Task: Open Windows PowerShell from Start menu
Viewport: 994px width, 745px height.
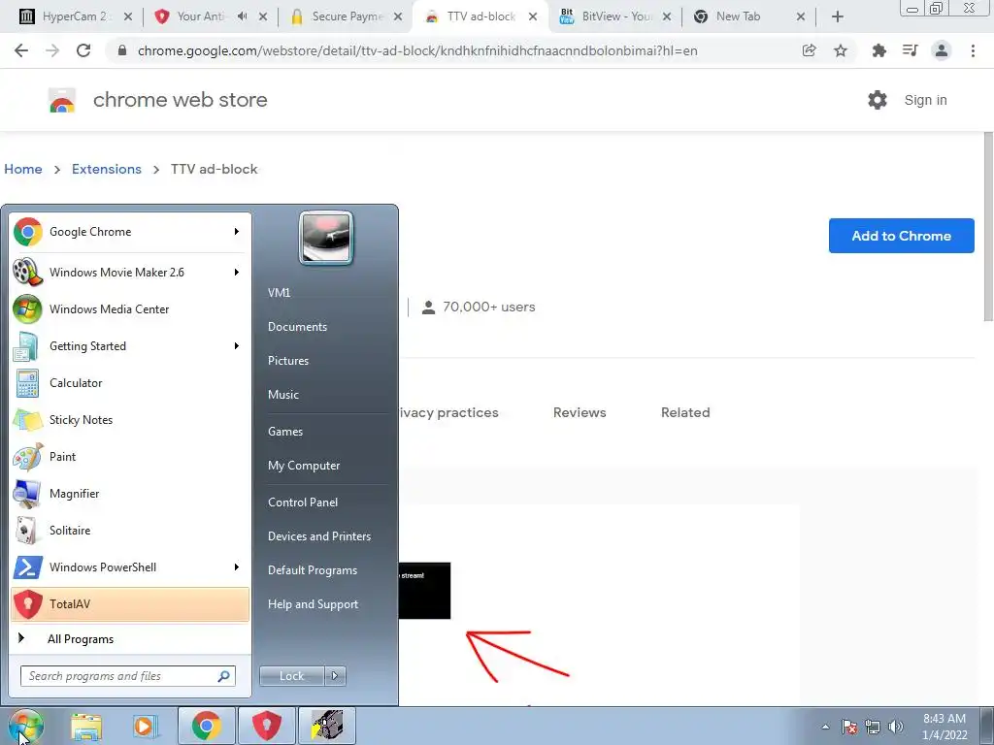Action: tap(130, 567)
